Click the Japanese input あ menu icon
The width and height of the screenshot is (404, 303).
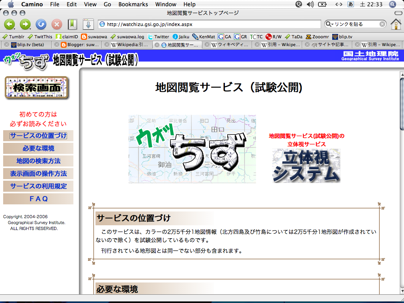pos(351,4)
